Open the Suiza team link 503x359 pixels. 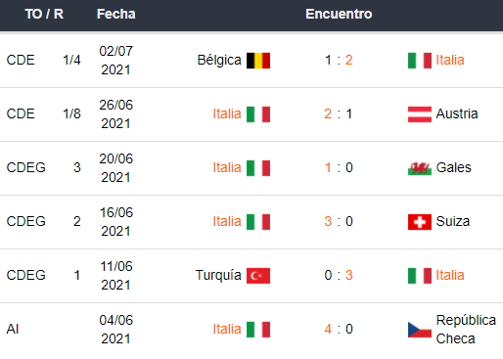tap(453, 221)
